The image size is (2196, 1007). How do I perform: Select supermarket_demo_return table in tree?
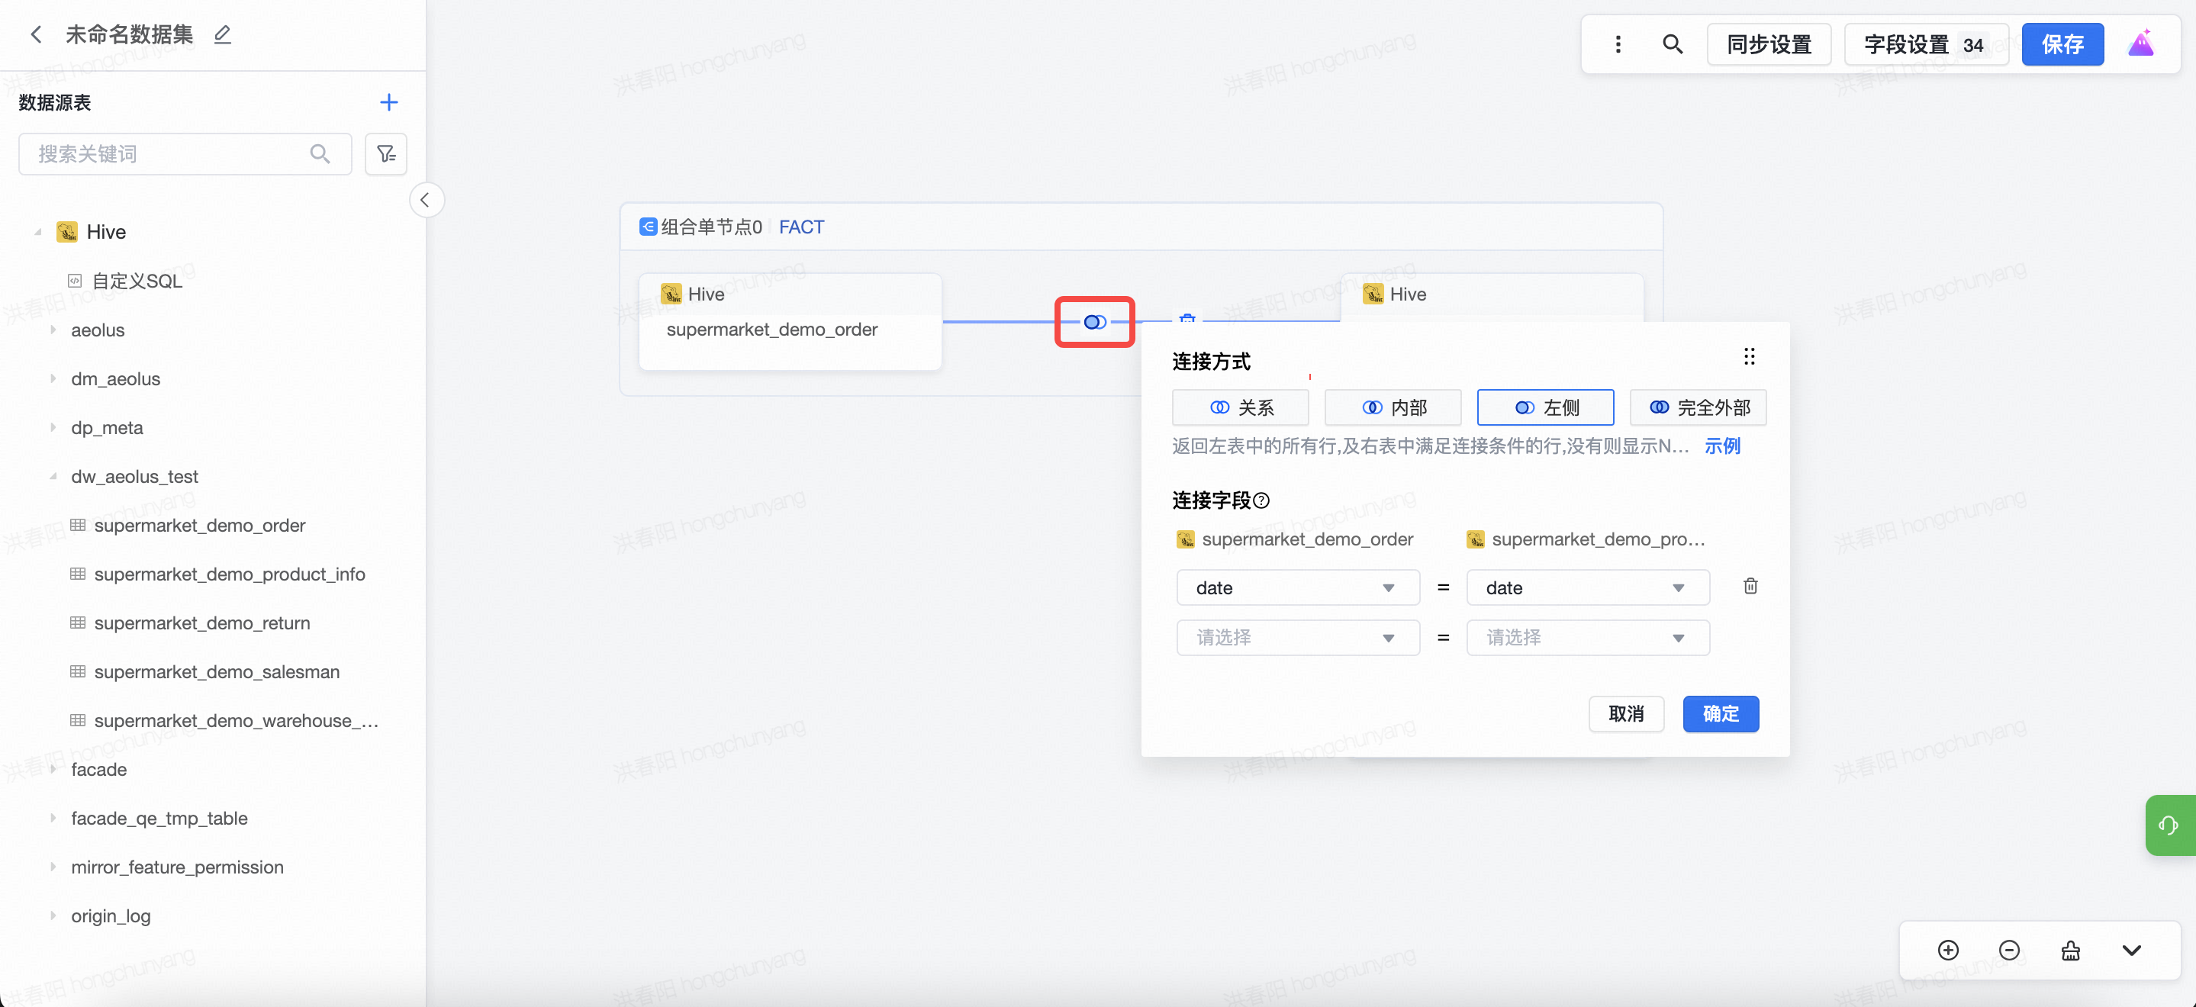pyautogui.click(x=202, y=623)
